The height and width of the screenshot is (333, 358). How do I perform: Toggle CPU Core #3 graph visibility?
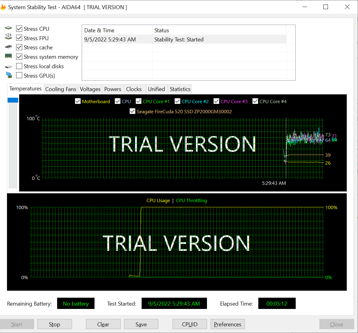click(x=216, y=101)
